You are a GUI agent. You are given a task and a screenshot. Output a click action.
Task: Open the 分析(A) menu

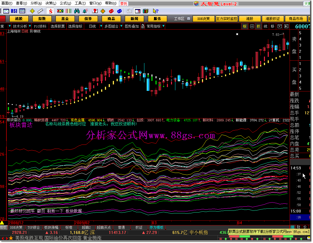(36, 3)
